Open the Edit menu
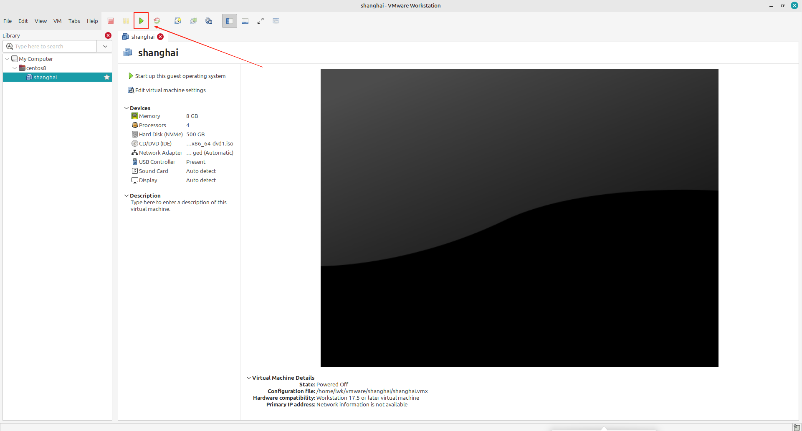The width and height of the screenshot is (802, 431). pos(23,21)
